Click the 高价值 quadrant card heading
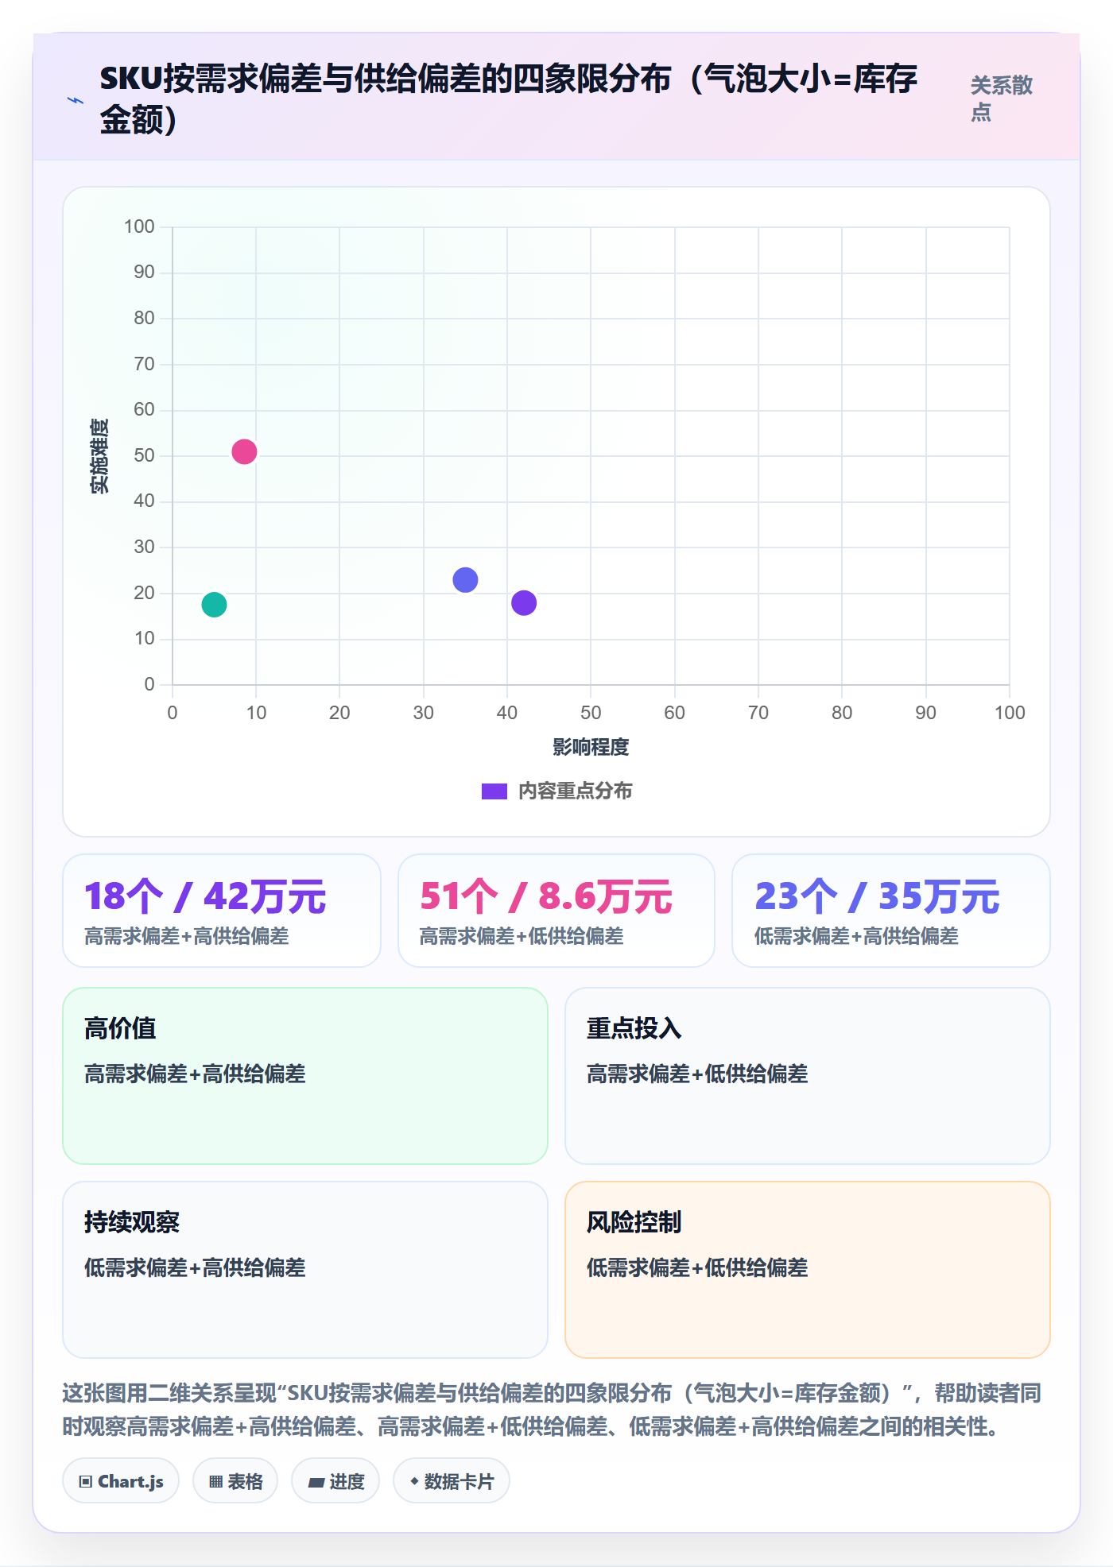1113x1567 pixels. (120, 1028)
